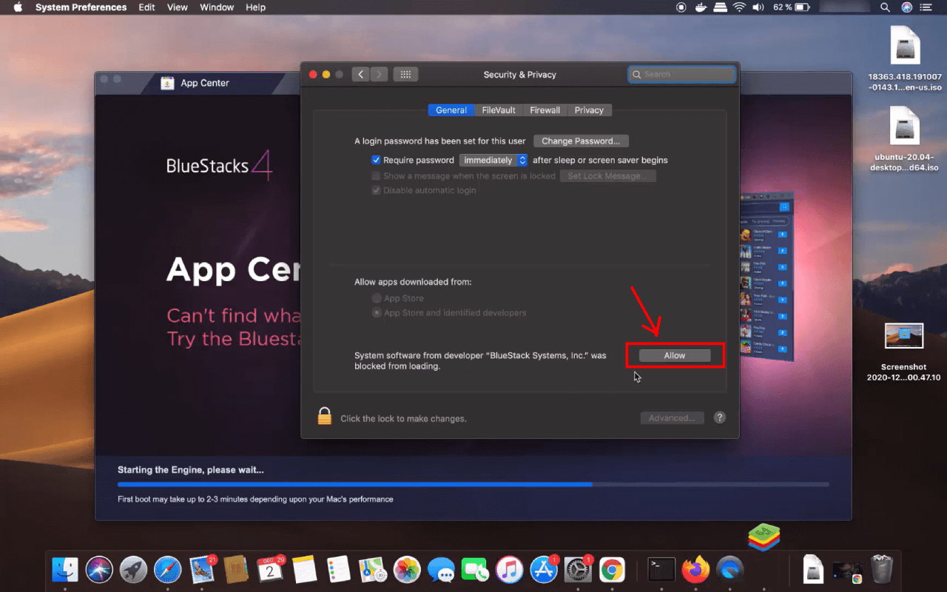The image size is (947, 592).
Task: Go back in System Preferences
Action: click(x=360, y=74)
